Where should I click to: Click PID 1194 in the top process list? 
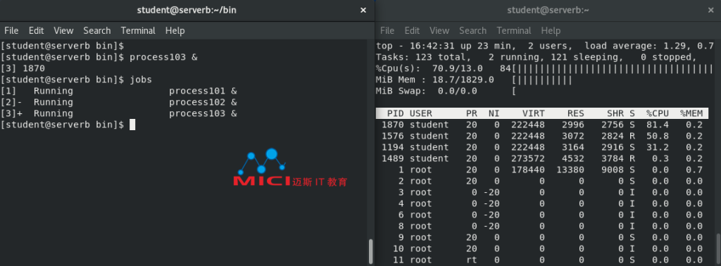coord(393,147)
